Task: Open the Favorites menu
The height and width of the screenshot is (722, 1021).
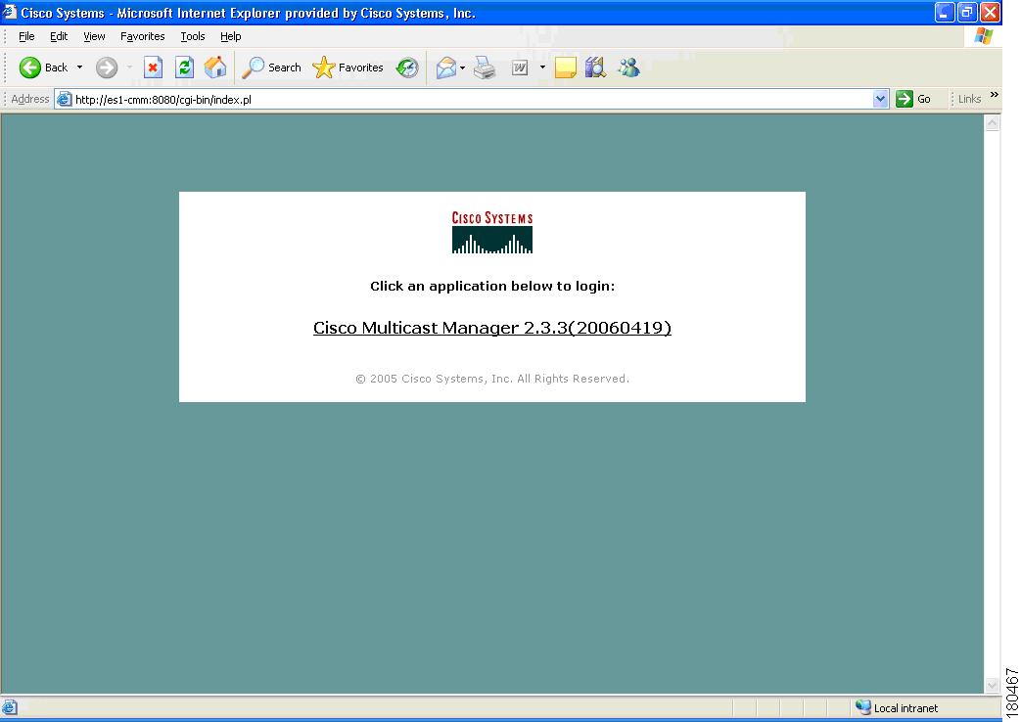Action: tap(143, 36)
